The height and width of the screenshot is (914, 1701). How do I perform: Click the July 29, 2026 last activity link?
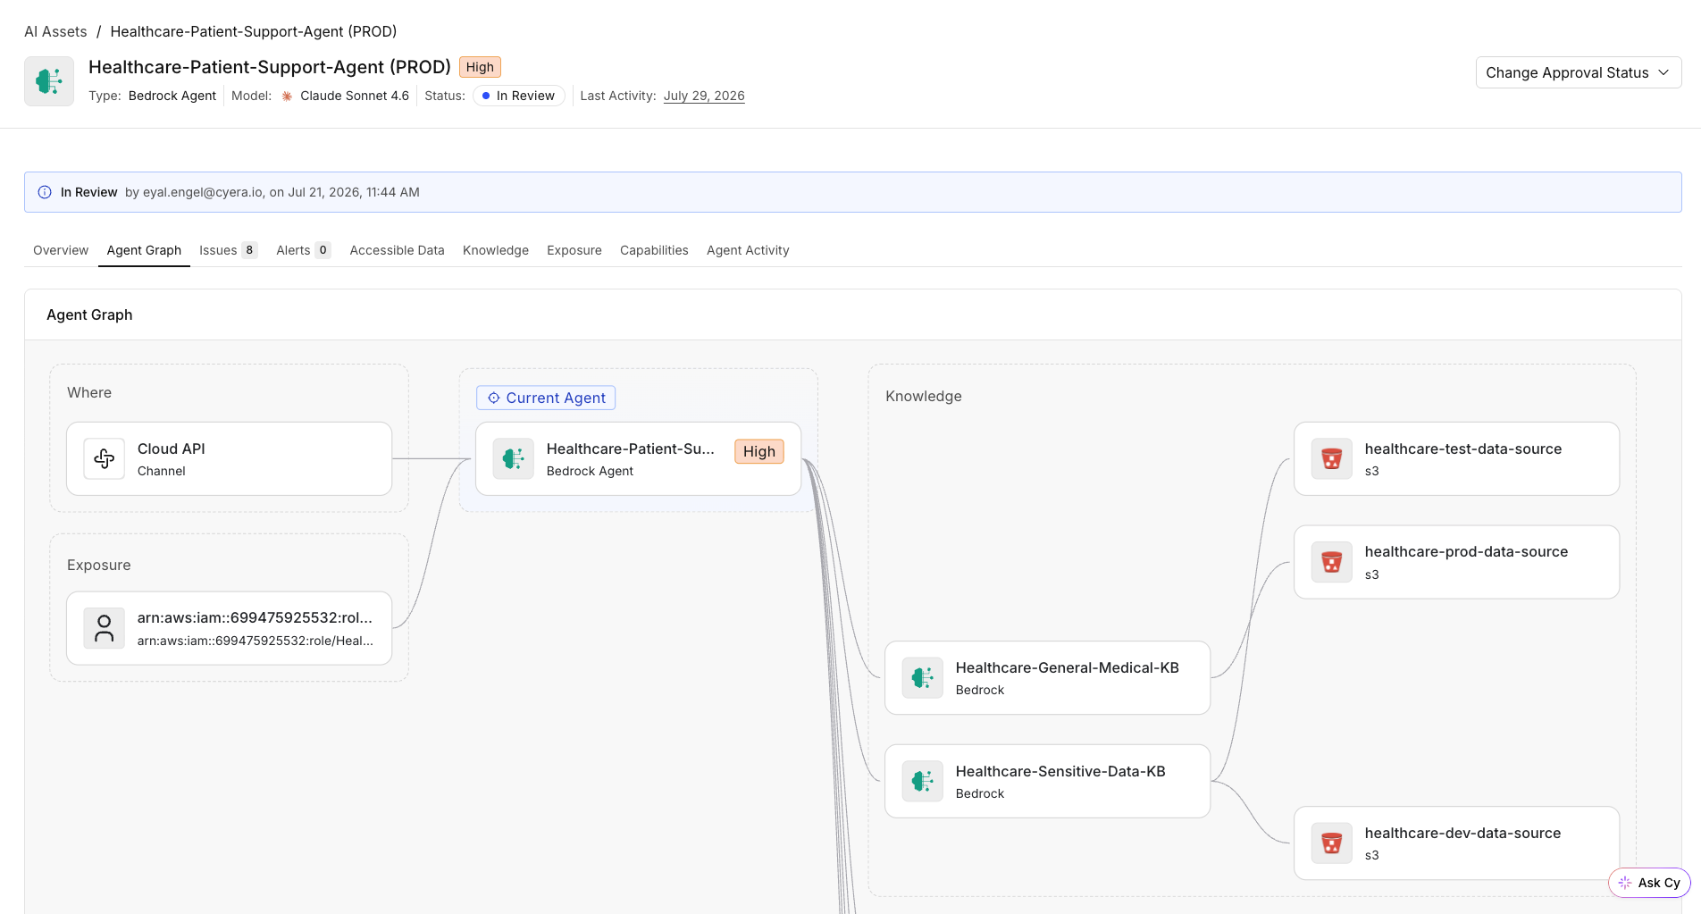pos(704,96)
